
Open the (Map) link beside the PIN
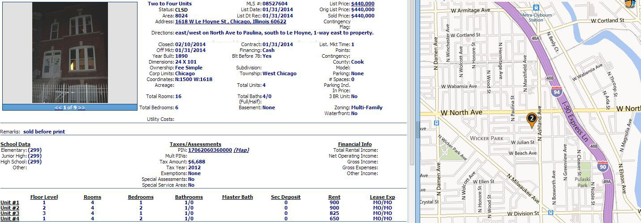241,150
